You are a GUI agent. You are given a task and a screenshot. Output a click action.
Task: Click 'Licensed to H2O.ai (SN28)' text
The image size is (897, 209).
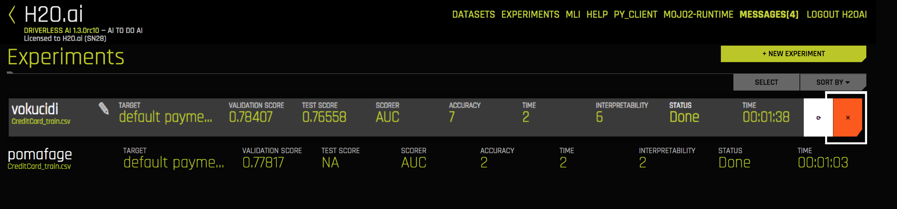click(65, 38)
